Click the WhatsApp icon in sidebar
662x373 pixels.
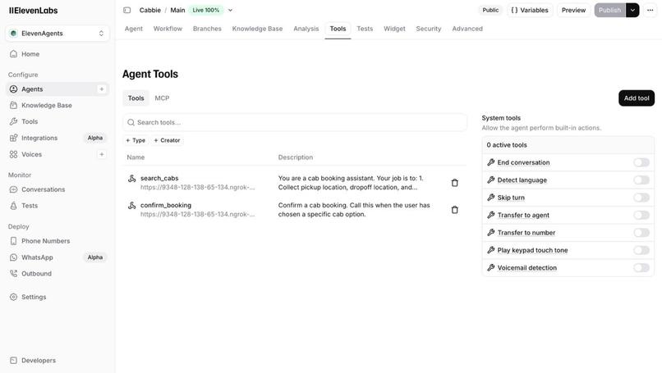[13, 257]
